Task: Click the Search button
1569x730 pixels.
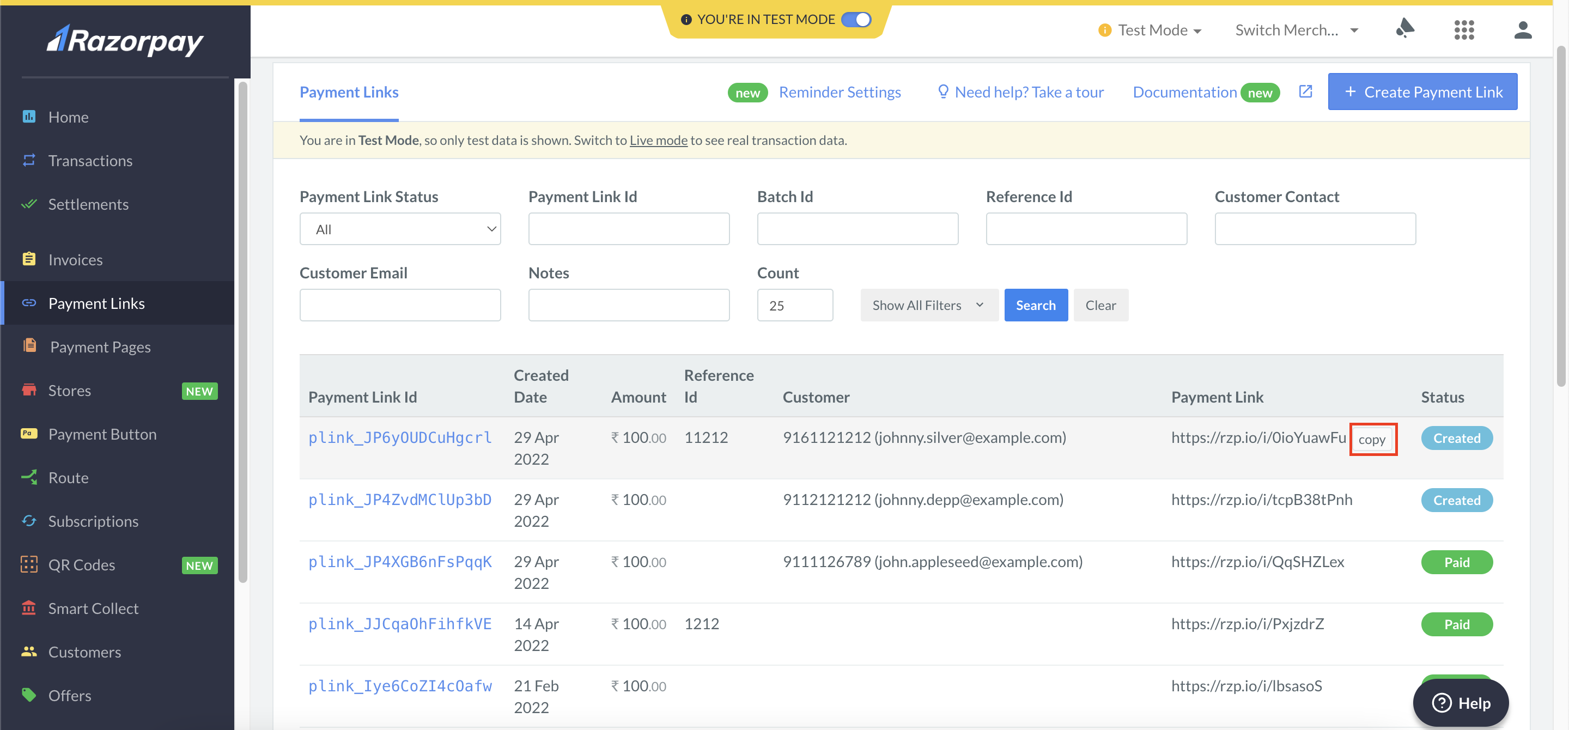Action: pos(1036,305)
